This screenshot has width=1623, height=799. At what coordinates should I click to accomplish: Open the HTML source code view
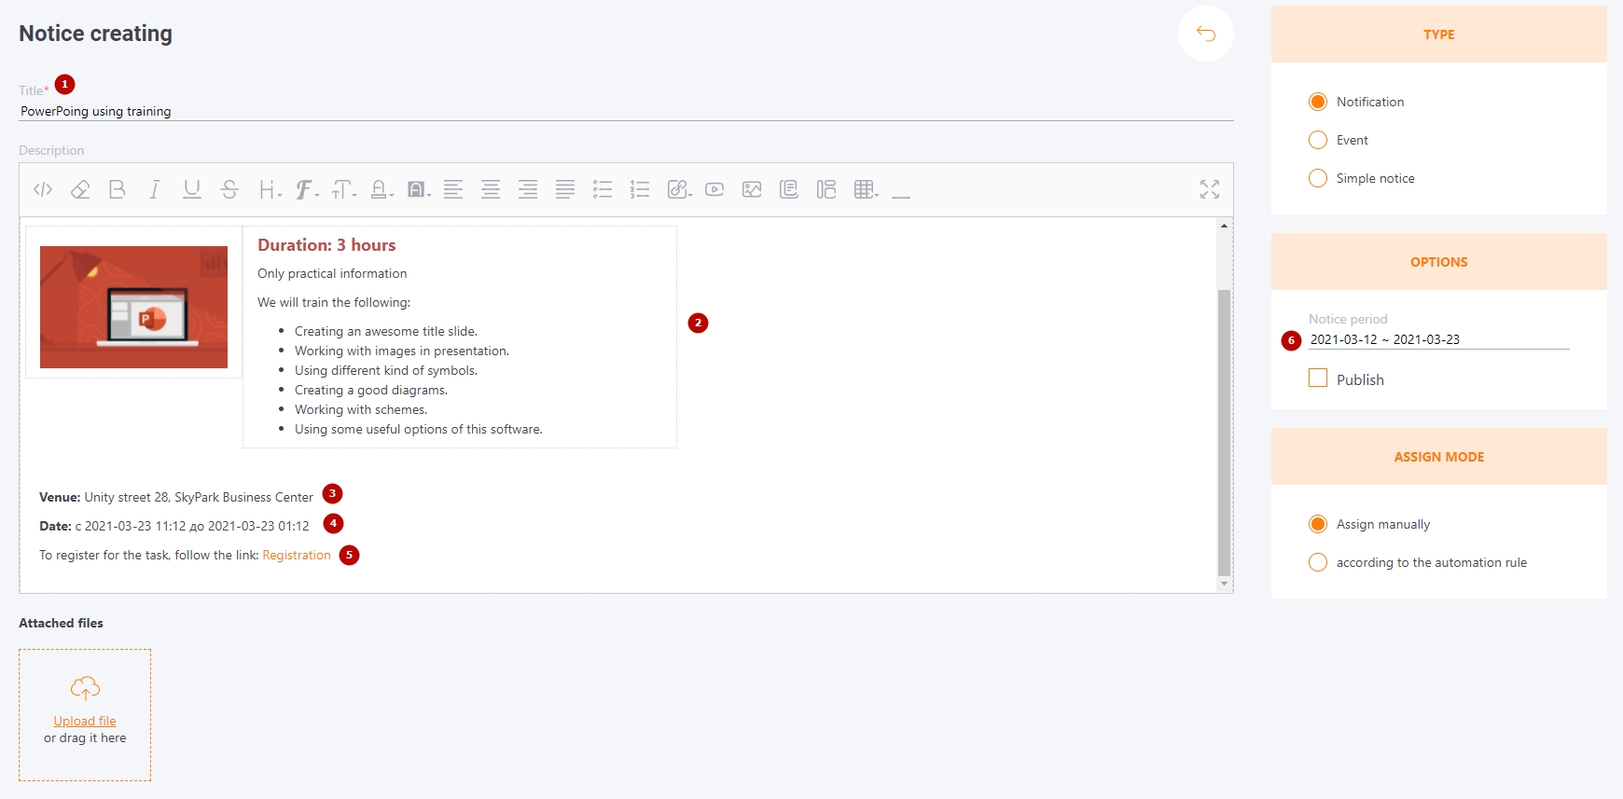(43, 190)
